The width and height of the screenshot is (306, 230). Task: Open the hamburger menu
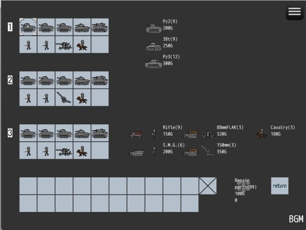click(x=295, y=12)
